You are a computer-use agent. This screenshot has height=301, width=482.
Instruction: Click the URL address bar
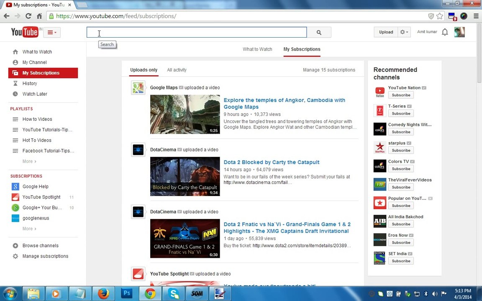[240, 16]
